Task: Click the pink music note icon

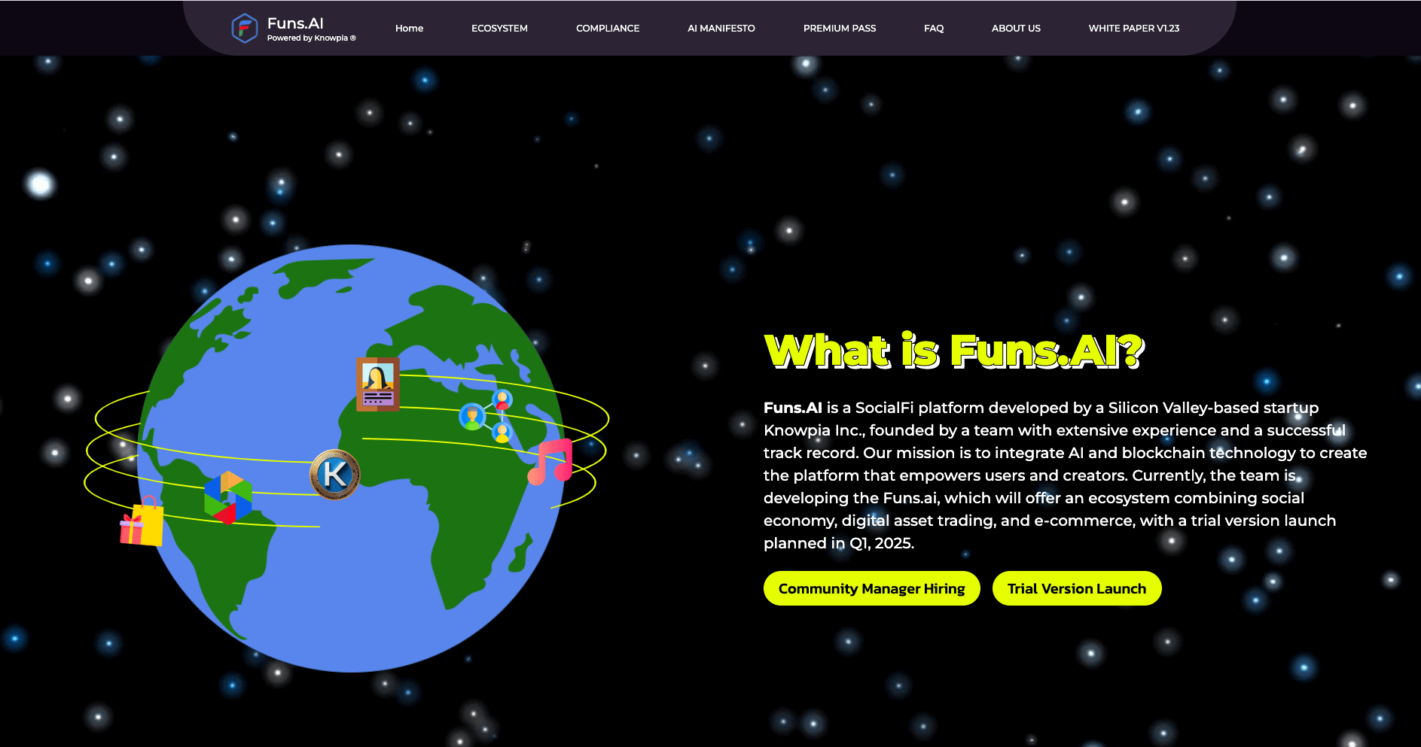Action: 550,461
